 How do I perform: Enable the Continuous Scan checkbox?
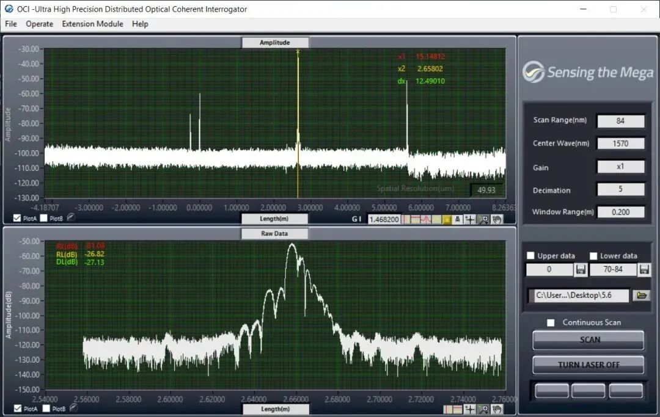[x=551, y=322]
